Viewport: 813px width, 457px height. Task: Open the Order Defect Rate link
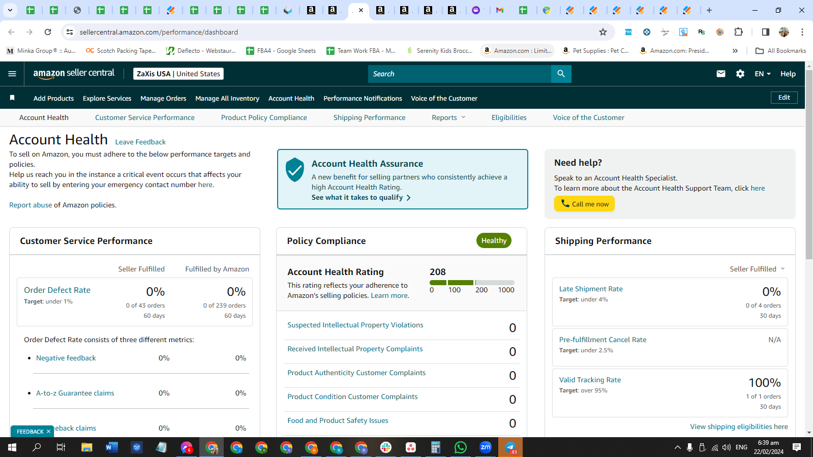(57, 290)
